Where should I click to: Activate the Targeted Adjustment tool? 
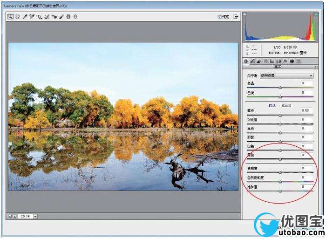[x=40, y=17]
